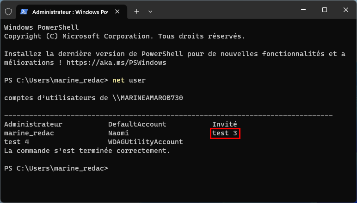Image resolution: width=357 pixels, height=203 pixels.
Task: Maximize the terminal window
Action: click(x=325, y=10)
